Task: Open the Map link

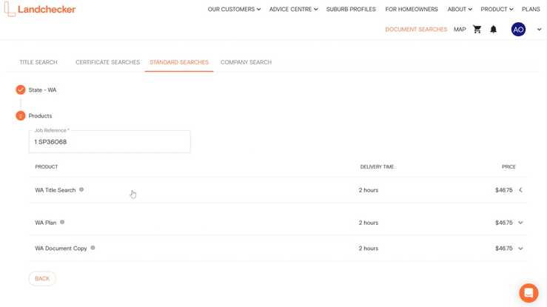Action: tap(460, 30)
